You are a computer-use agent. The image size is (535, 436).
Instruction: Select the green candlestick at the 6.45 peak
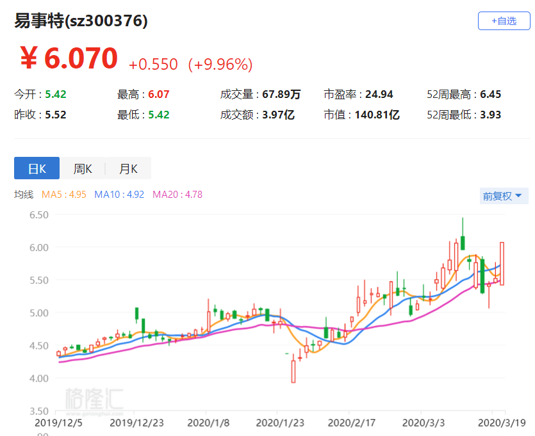click(x=462, y=243)
